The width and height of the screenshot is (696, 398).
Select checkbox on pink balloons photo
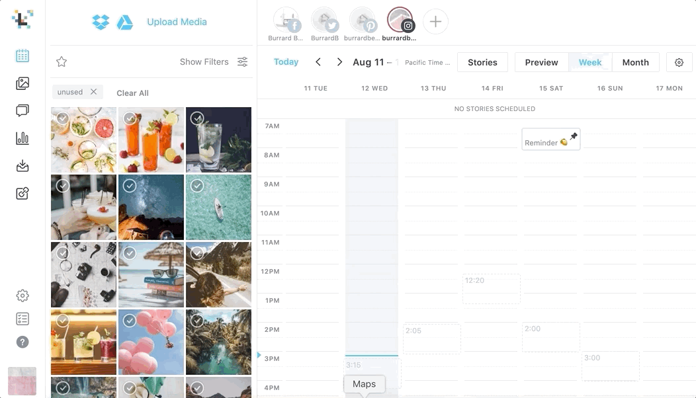tap(130, 321)
